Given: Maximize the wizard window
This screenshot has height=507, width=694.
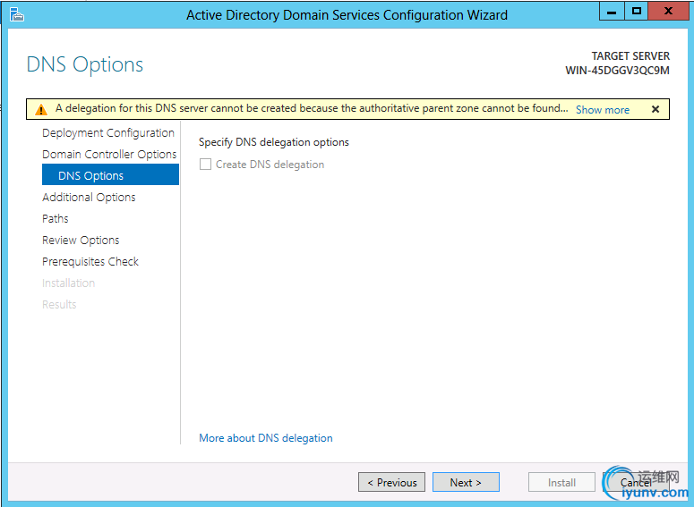Looking at the screenshot, I should click(637, 12).
